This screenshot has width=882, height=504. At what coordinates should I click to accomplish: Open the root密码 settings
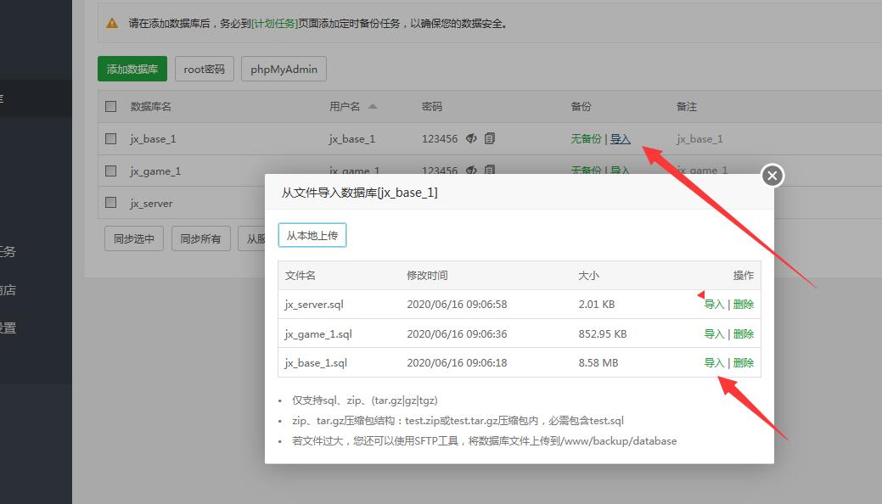[x=204, y=69]
